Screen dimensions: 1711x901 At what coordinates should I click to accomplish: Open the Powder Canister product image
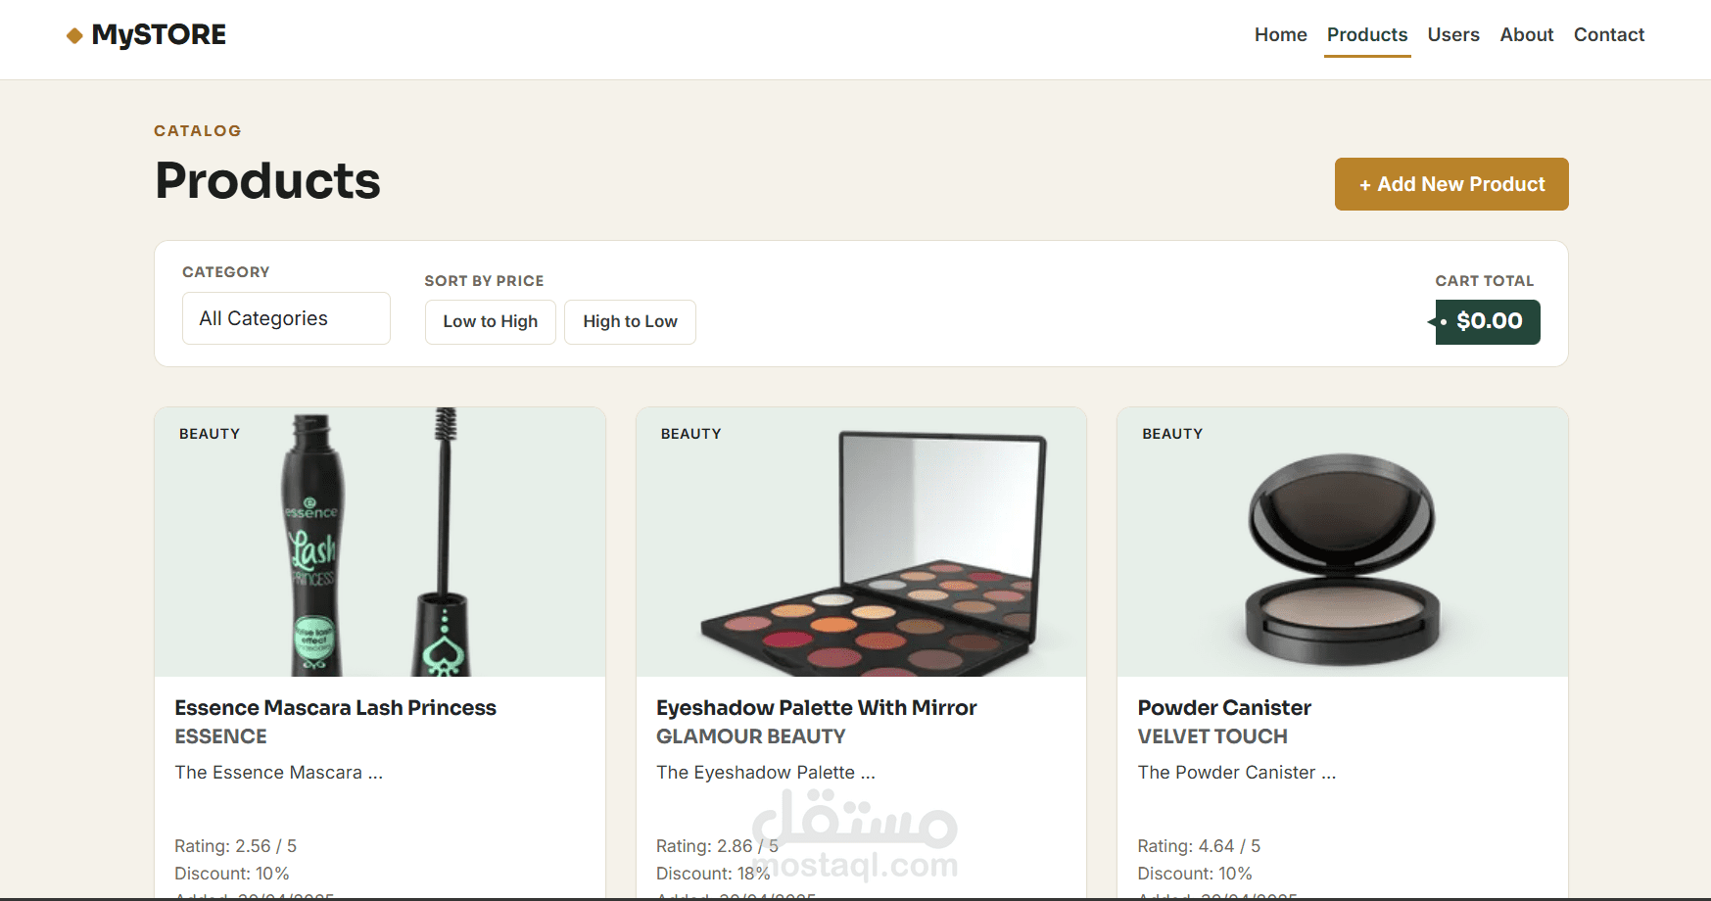pos(1343,542)
